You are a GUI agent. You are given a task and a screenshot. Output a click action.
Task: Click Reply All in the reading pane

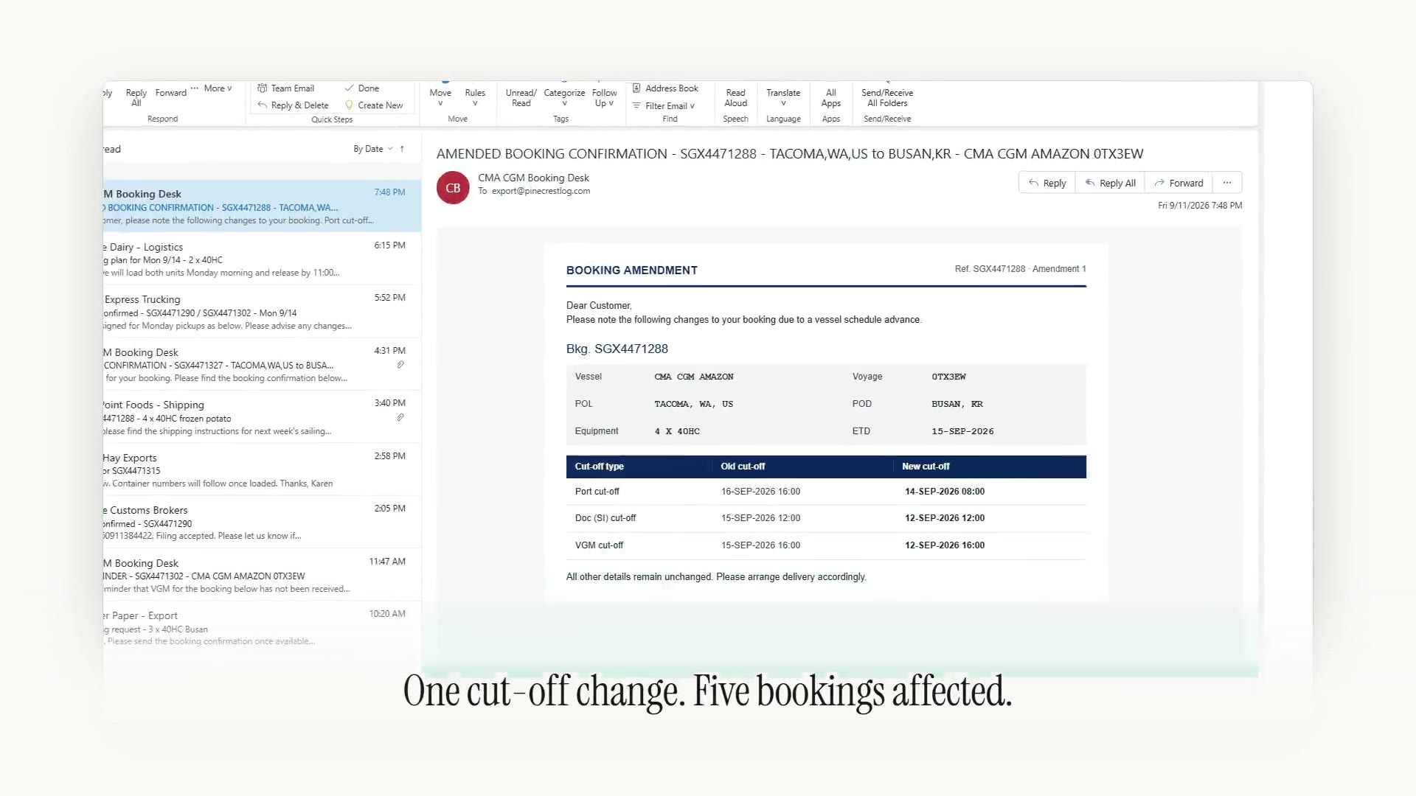pyautogui.click(x=1110, y=183)
